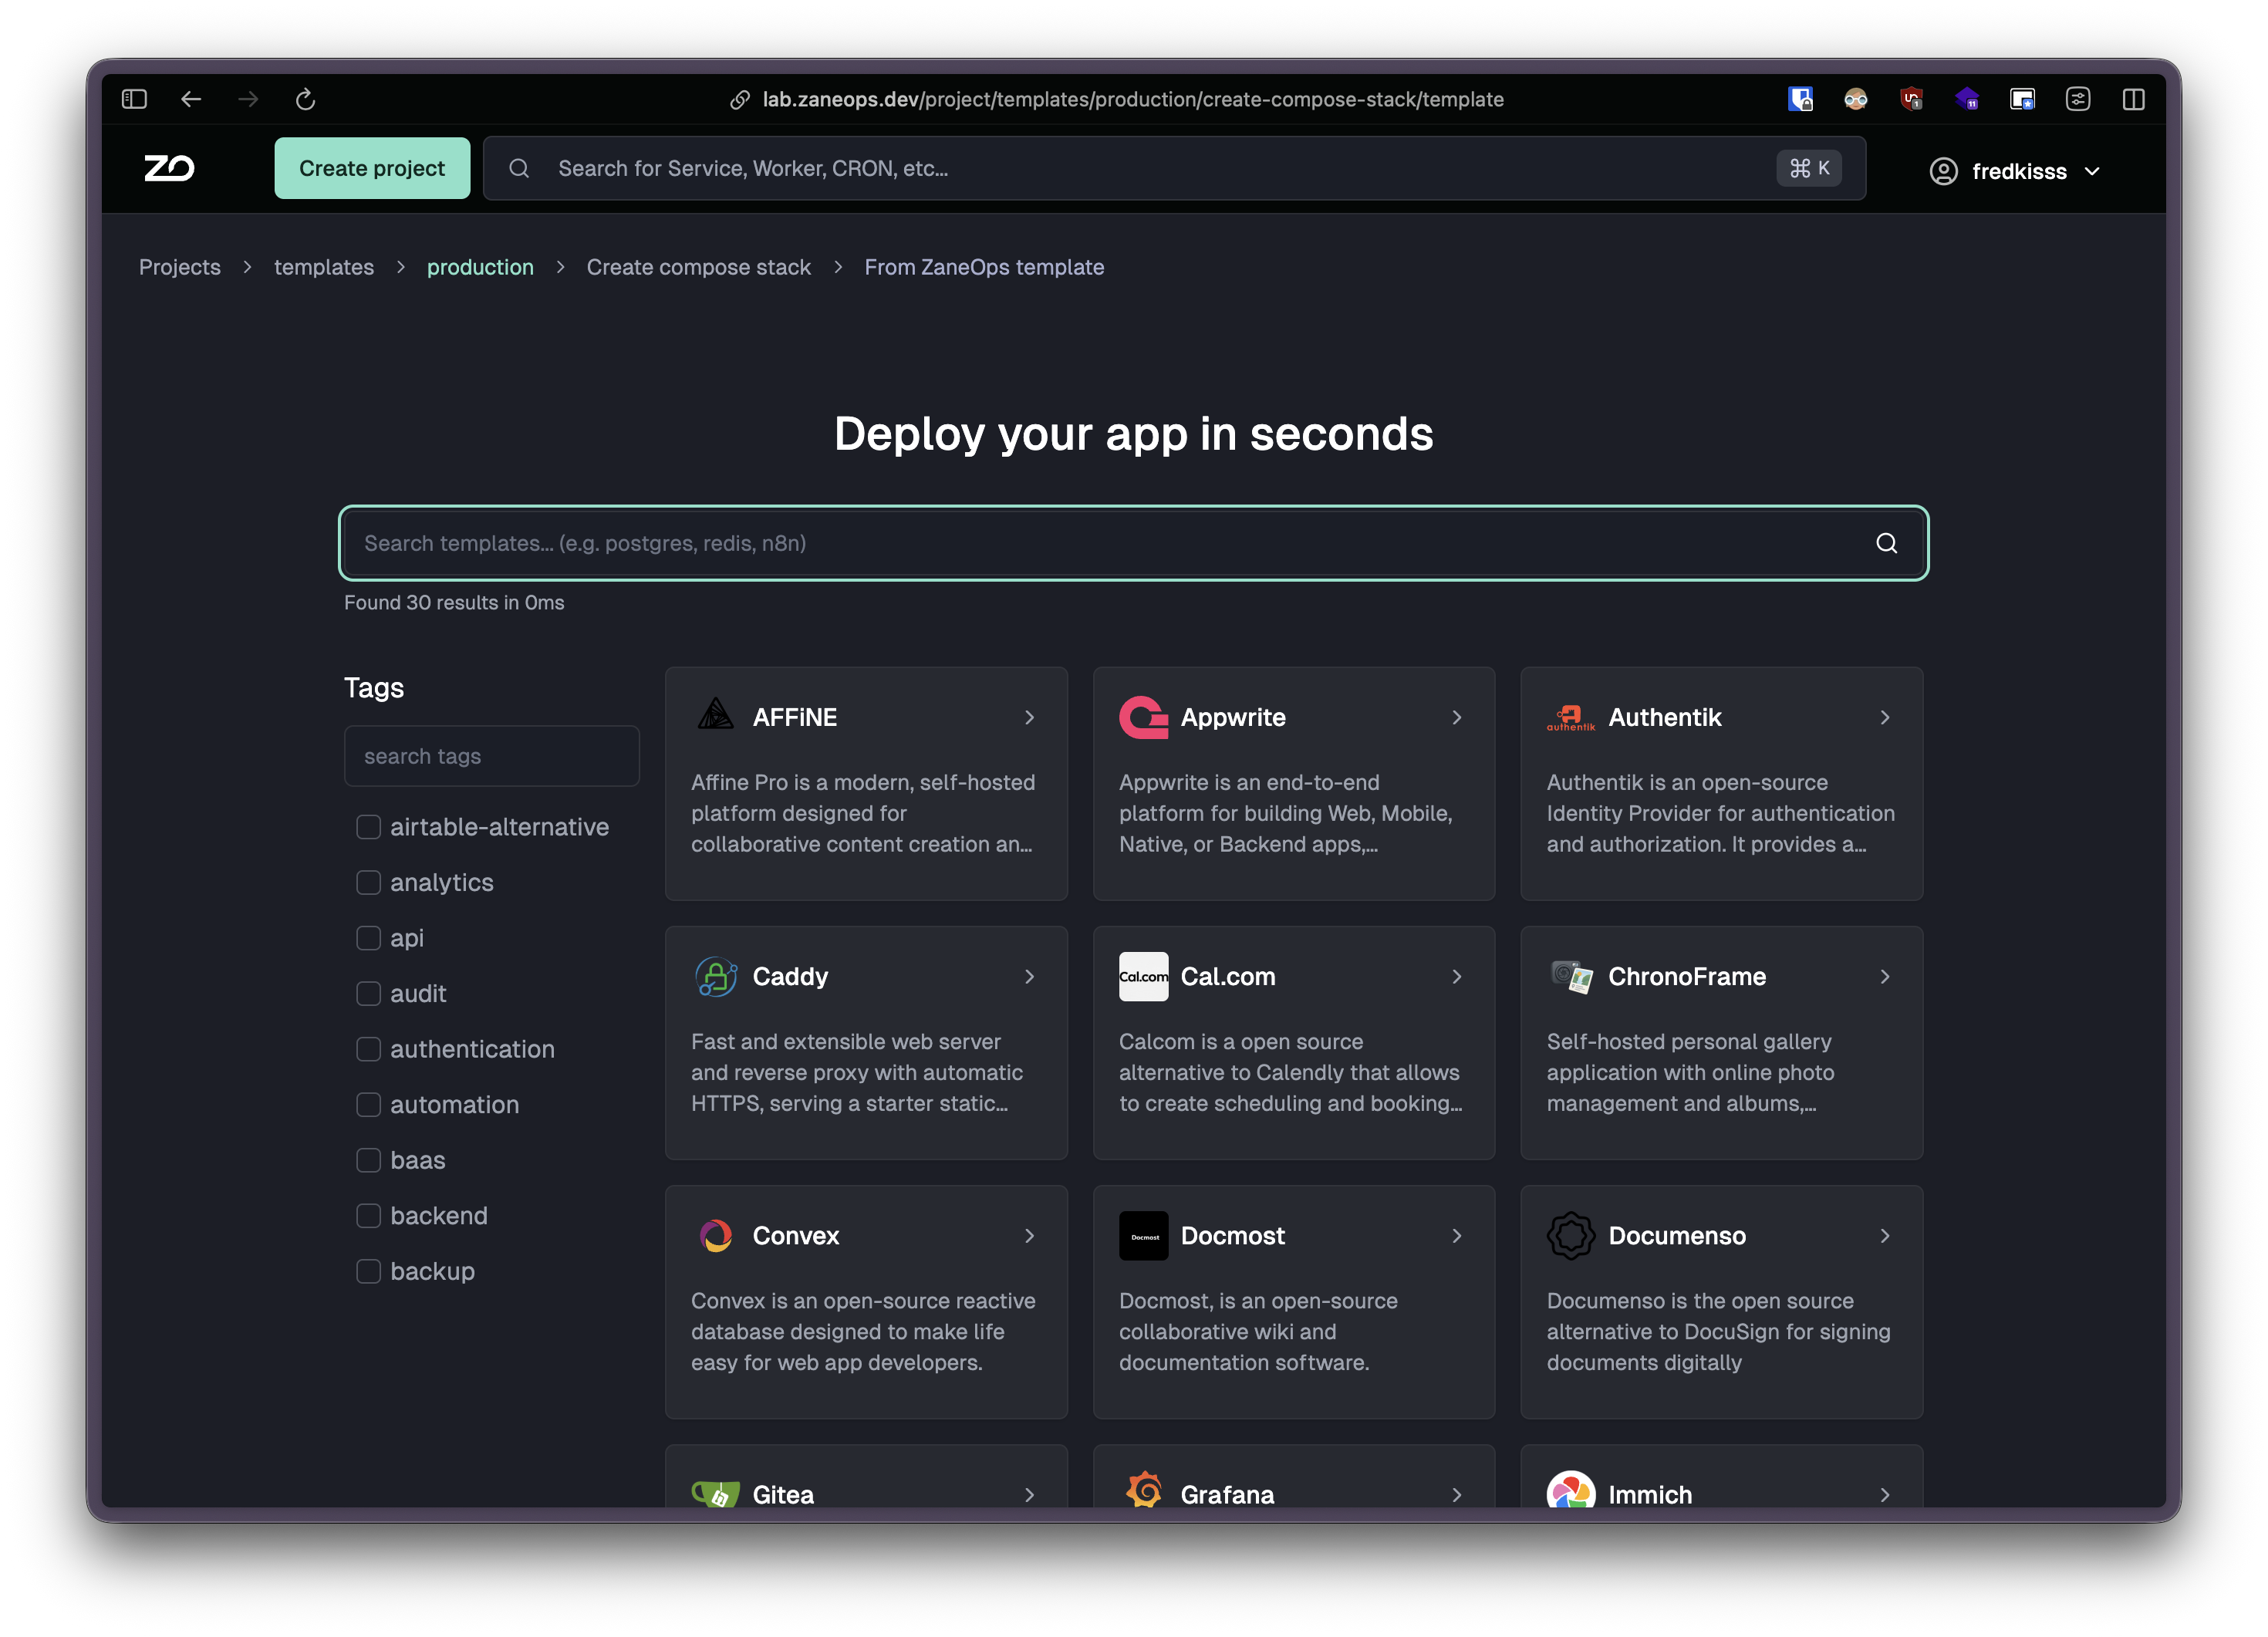Click the Command K shortcut badge
The image size is (2268, 1637).
tap(1809, 168)
